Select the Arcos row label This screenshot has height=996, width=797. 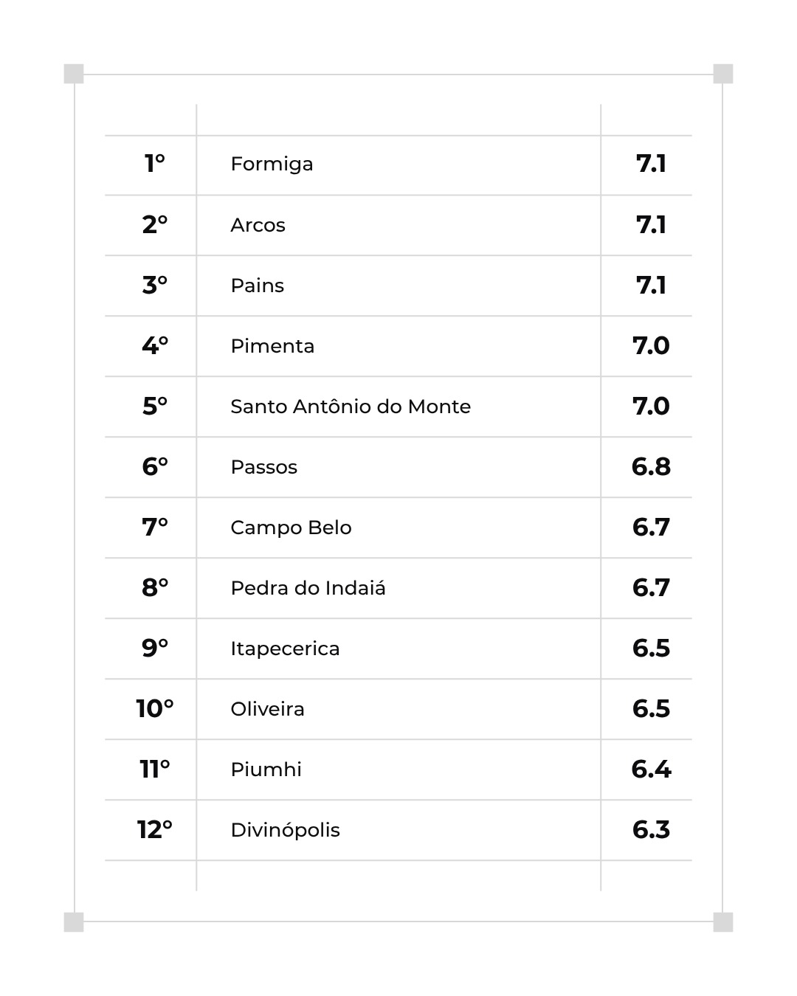258,225
